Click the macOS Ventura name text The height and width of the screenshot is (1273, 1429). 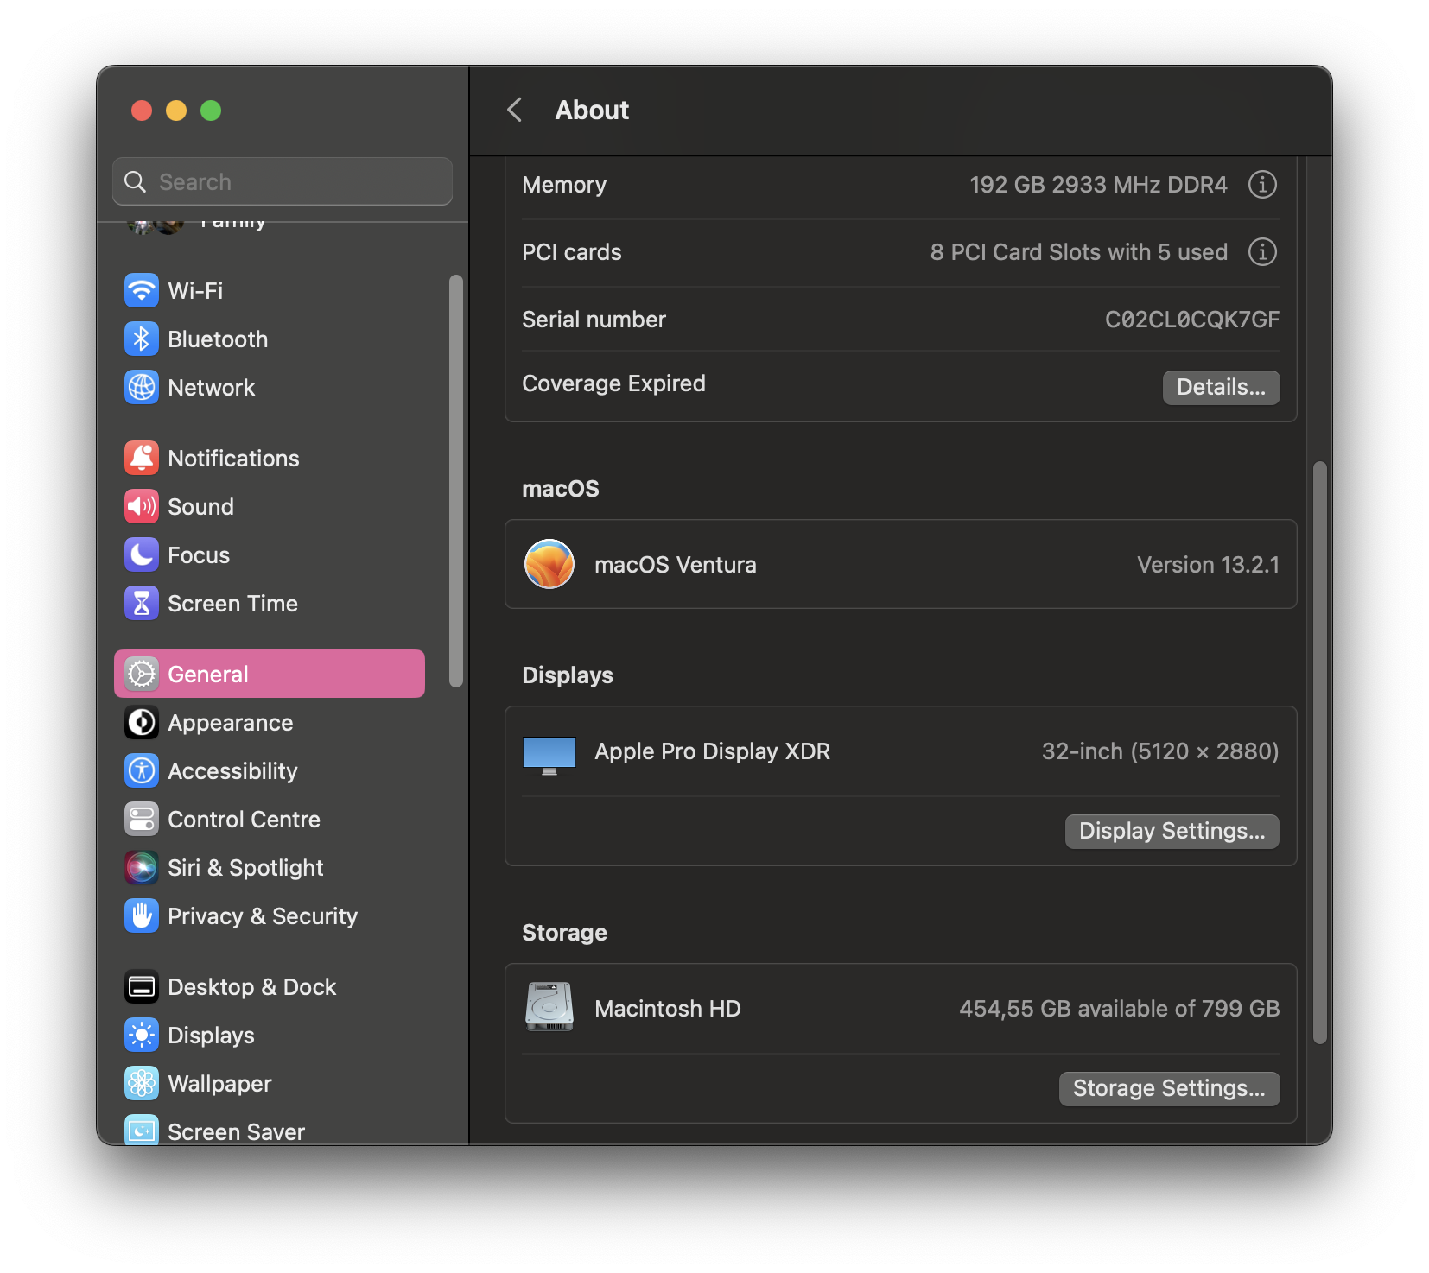(x=676, y=565)
